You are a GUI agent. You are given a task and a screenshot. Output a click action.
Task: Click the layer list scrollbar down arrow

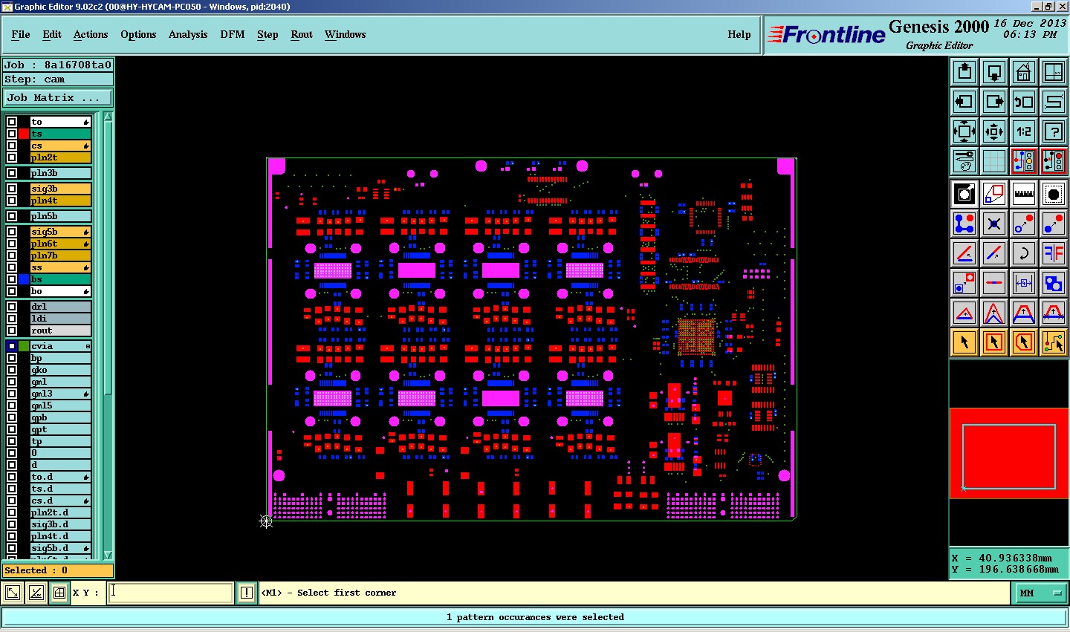point(108,555)
